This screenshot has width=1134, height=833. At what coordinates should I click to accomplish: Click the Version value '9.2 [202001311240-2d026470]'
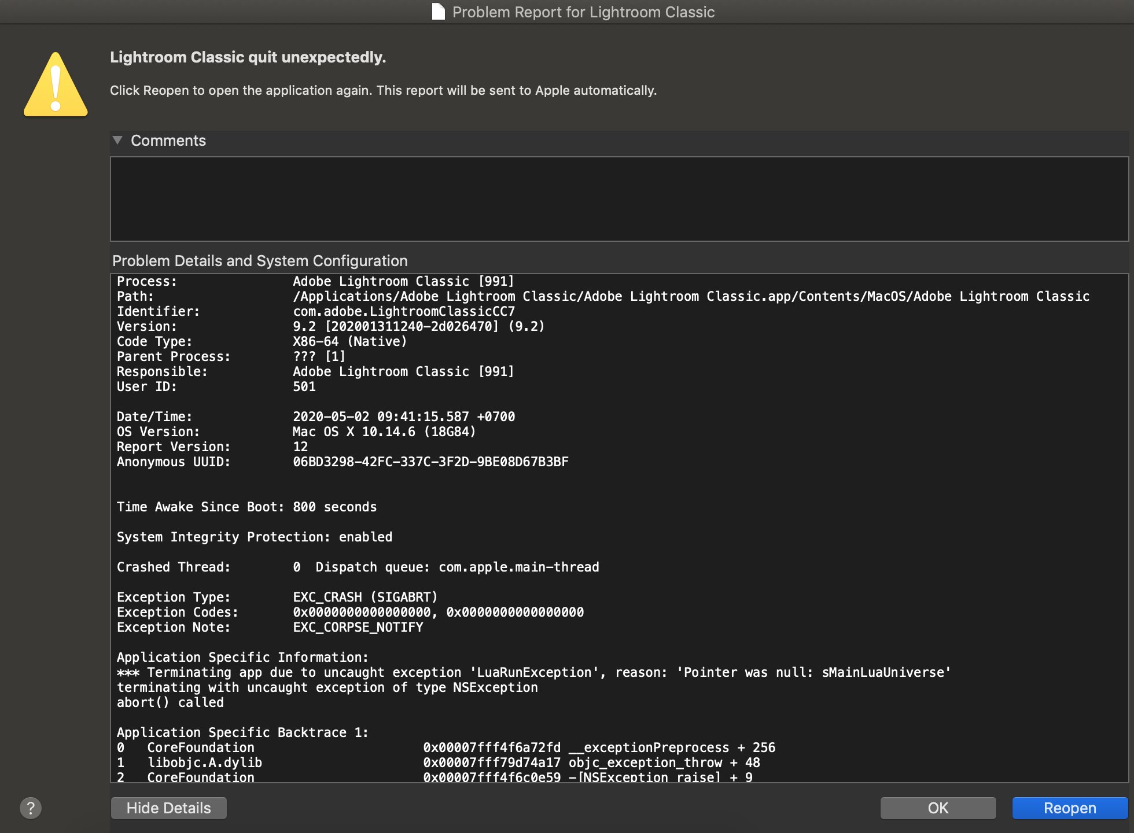(x=396, y=326)
